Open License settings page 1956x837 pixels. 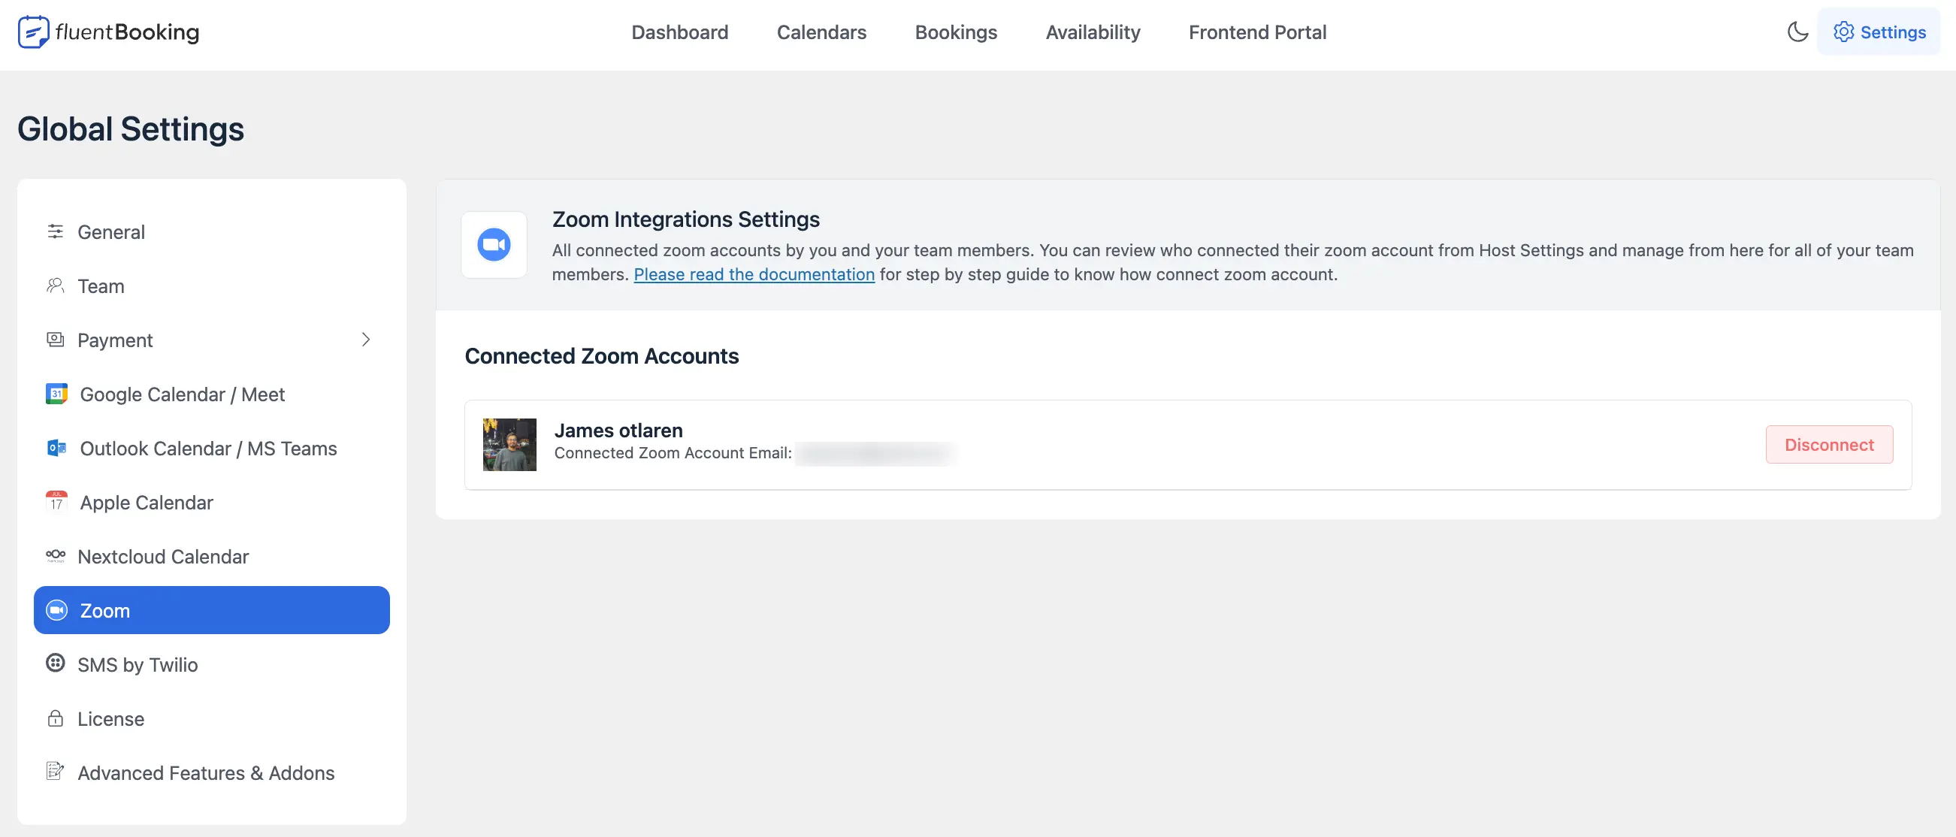tap(212, 718)
